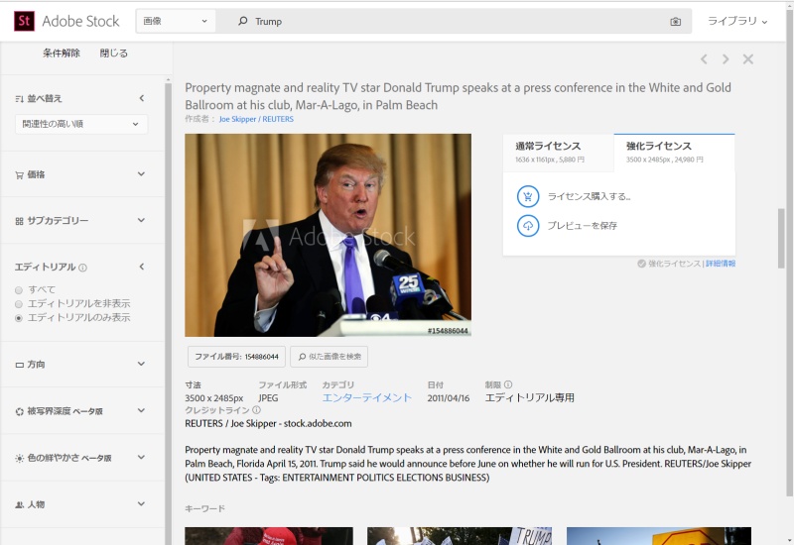Viewport: 794px width, 545px height.
Task: Click the エディトリアル専用 restriction text
Action: [530, 398]
